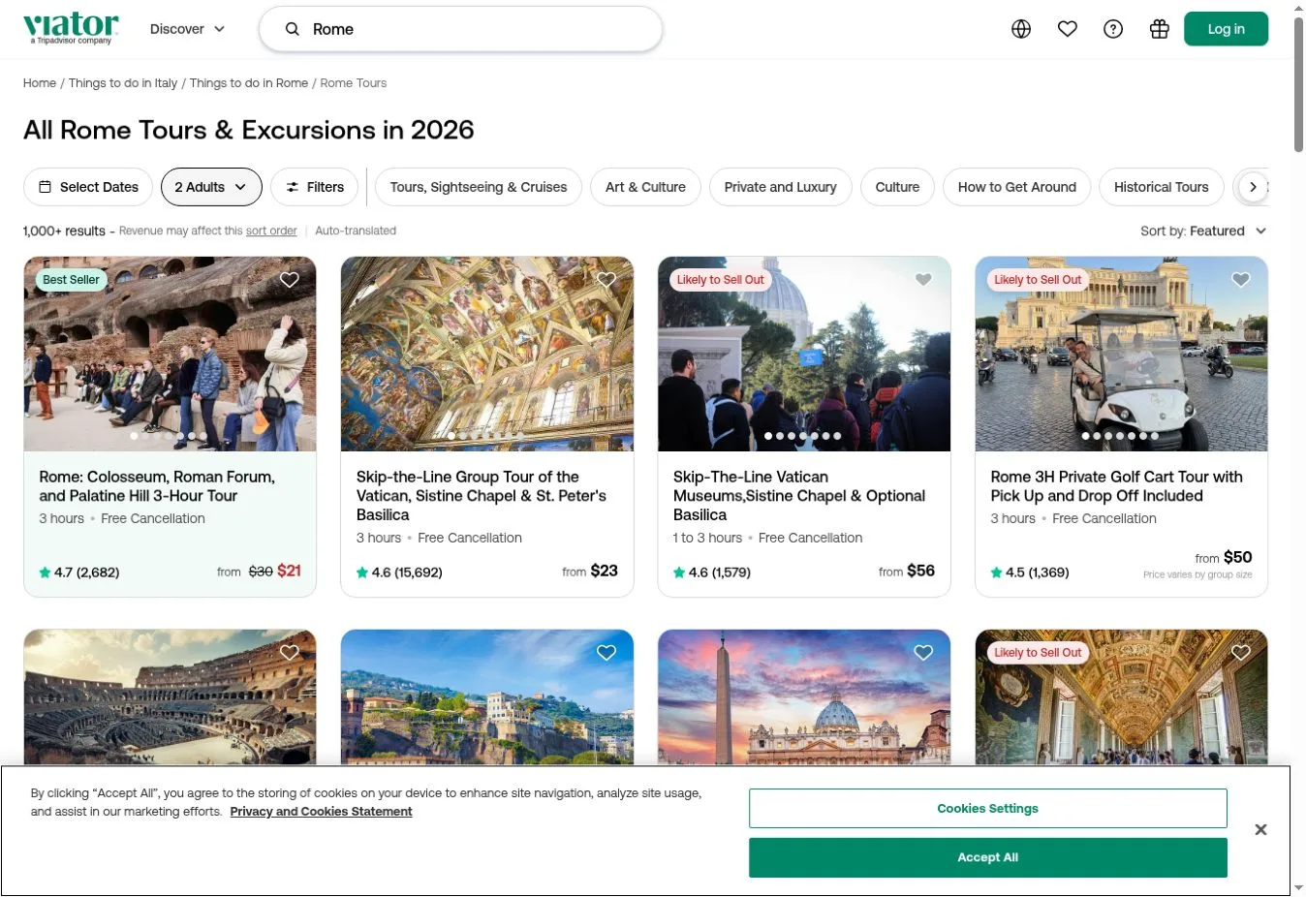Open the Filters panel
The image size is (1306, 897).
(315, 187)
